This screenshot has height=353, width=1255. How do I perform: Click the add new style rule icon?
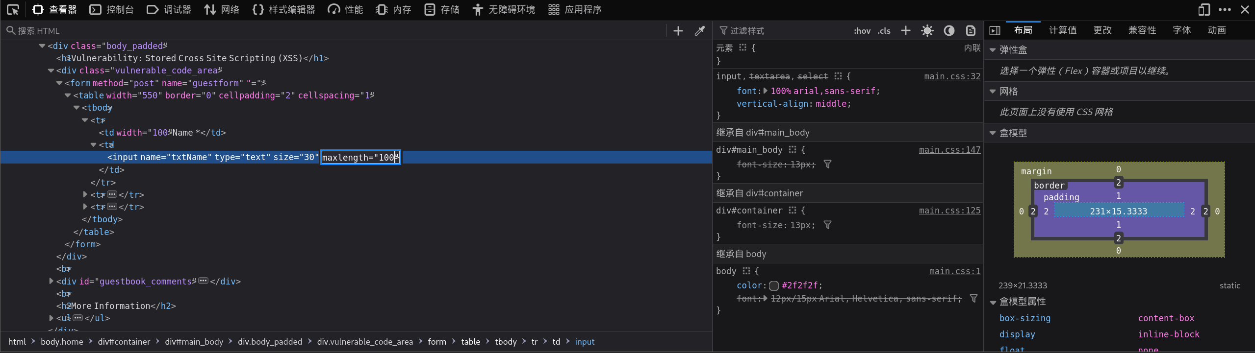[x=906, y=31]
